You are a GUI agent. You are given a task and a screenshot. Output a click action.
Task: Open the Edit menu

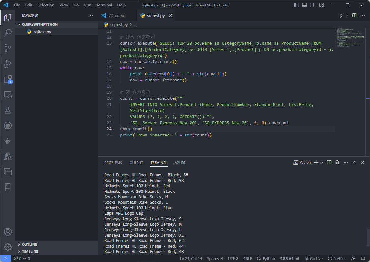[x=29, y=5]
